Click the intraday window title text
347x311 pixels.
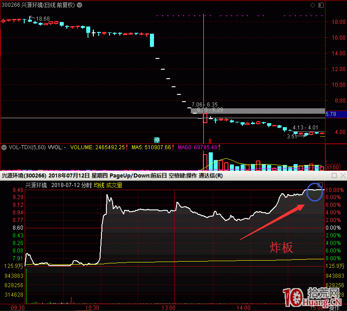[x=112, y=176]
